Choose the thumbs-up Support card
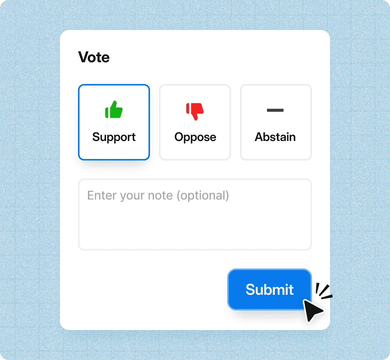 (x=114, y=122)
